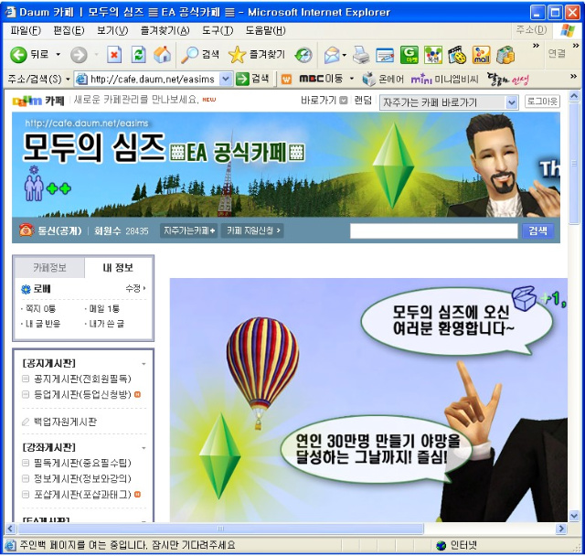Click the Forward arrow button
This screenshot has width=585, height=556.
79,55
